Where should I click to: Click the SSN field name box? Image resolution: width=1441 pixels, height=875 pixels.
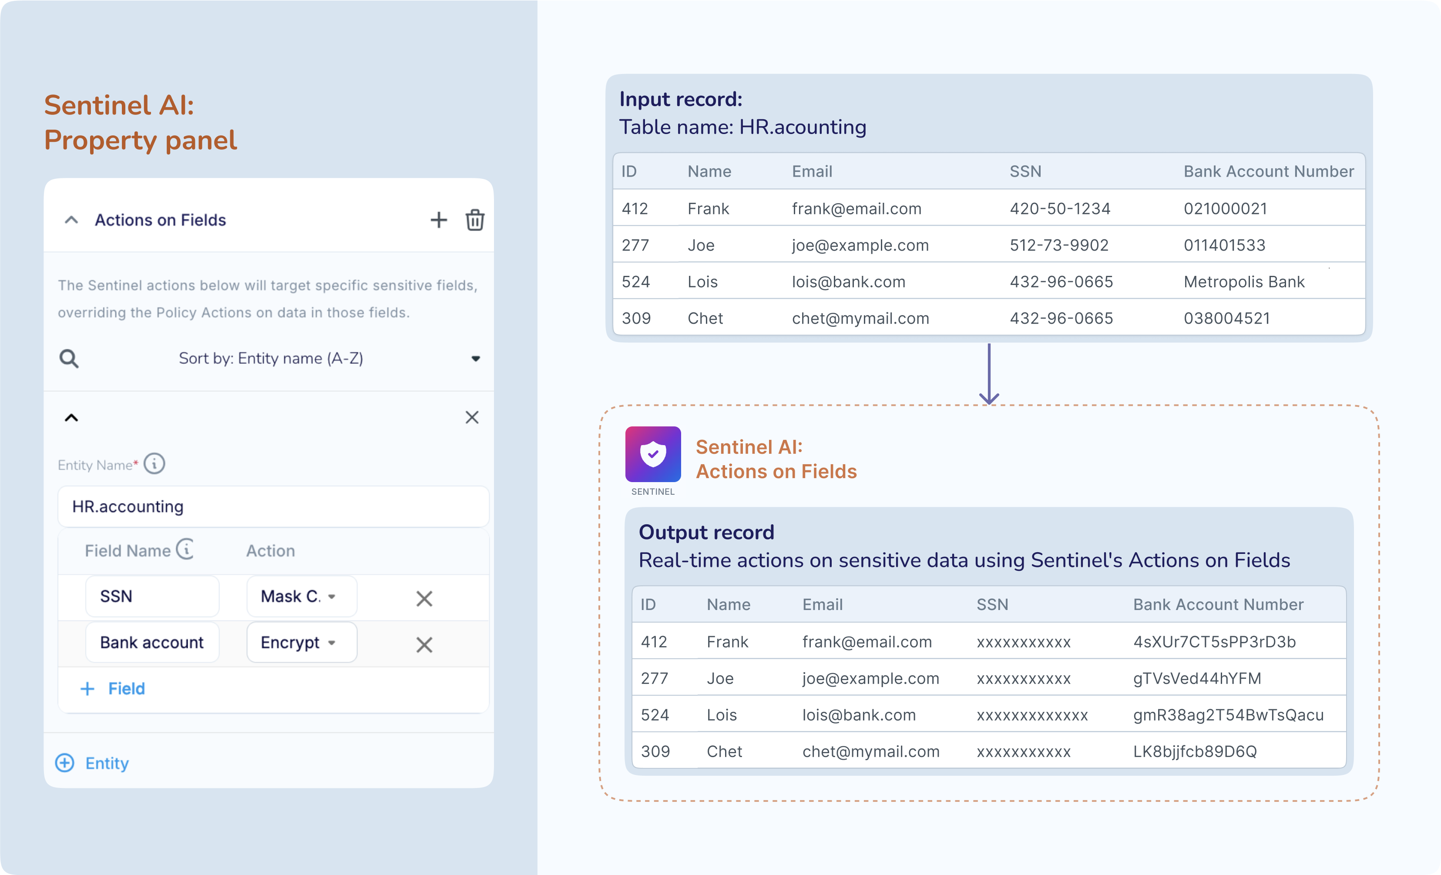[152, 596]
